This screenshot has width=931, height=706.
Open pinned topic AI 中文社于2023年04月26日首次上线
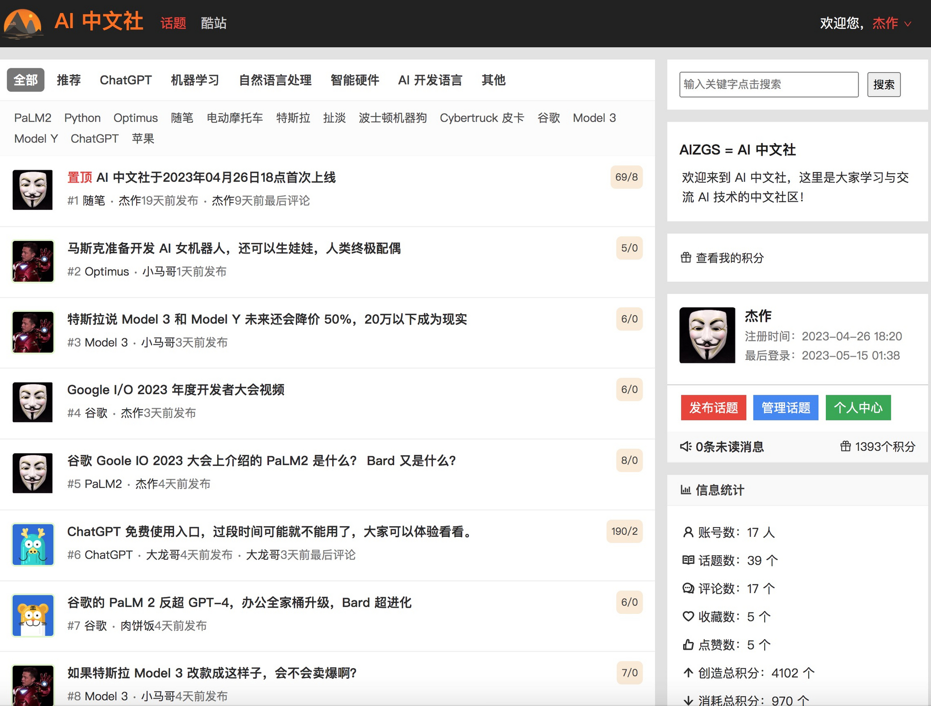click(216, 177)
